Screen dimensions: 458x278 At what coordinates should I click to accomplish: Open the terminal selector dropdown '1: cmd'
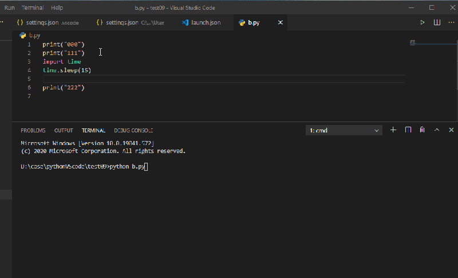[344, 130]
